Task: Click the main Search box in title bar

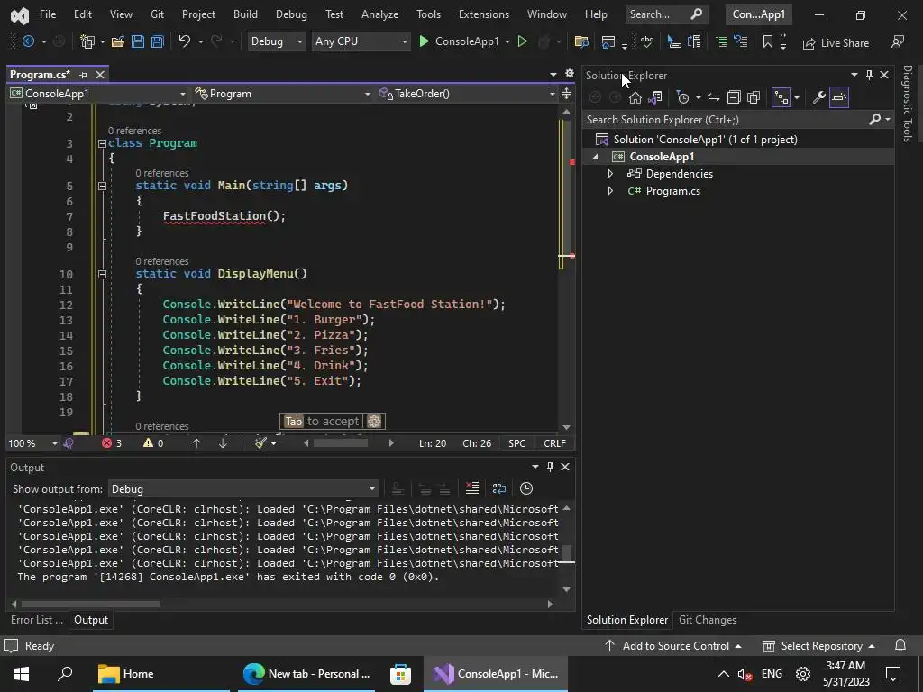Action: coord(666,14)
